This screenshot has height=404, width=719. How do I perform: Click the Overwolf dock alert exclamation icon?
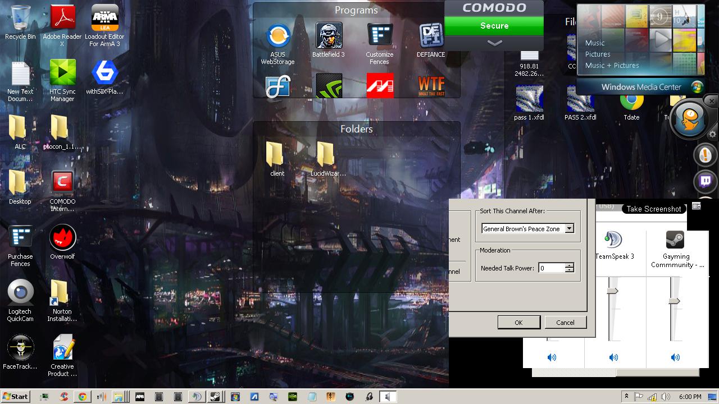(704, 154)
